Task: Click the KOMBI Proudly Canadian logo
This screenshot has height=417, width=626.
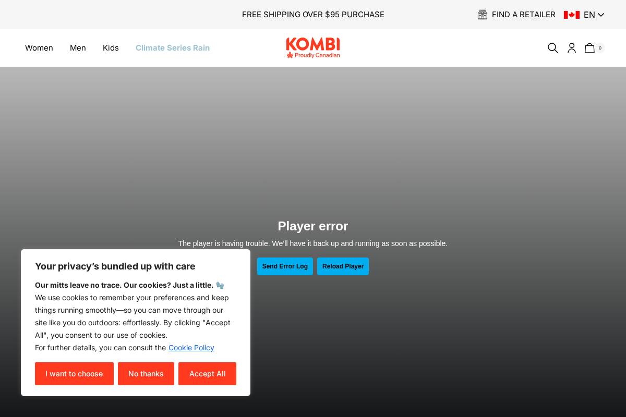Action: pos(313,48)
